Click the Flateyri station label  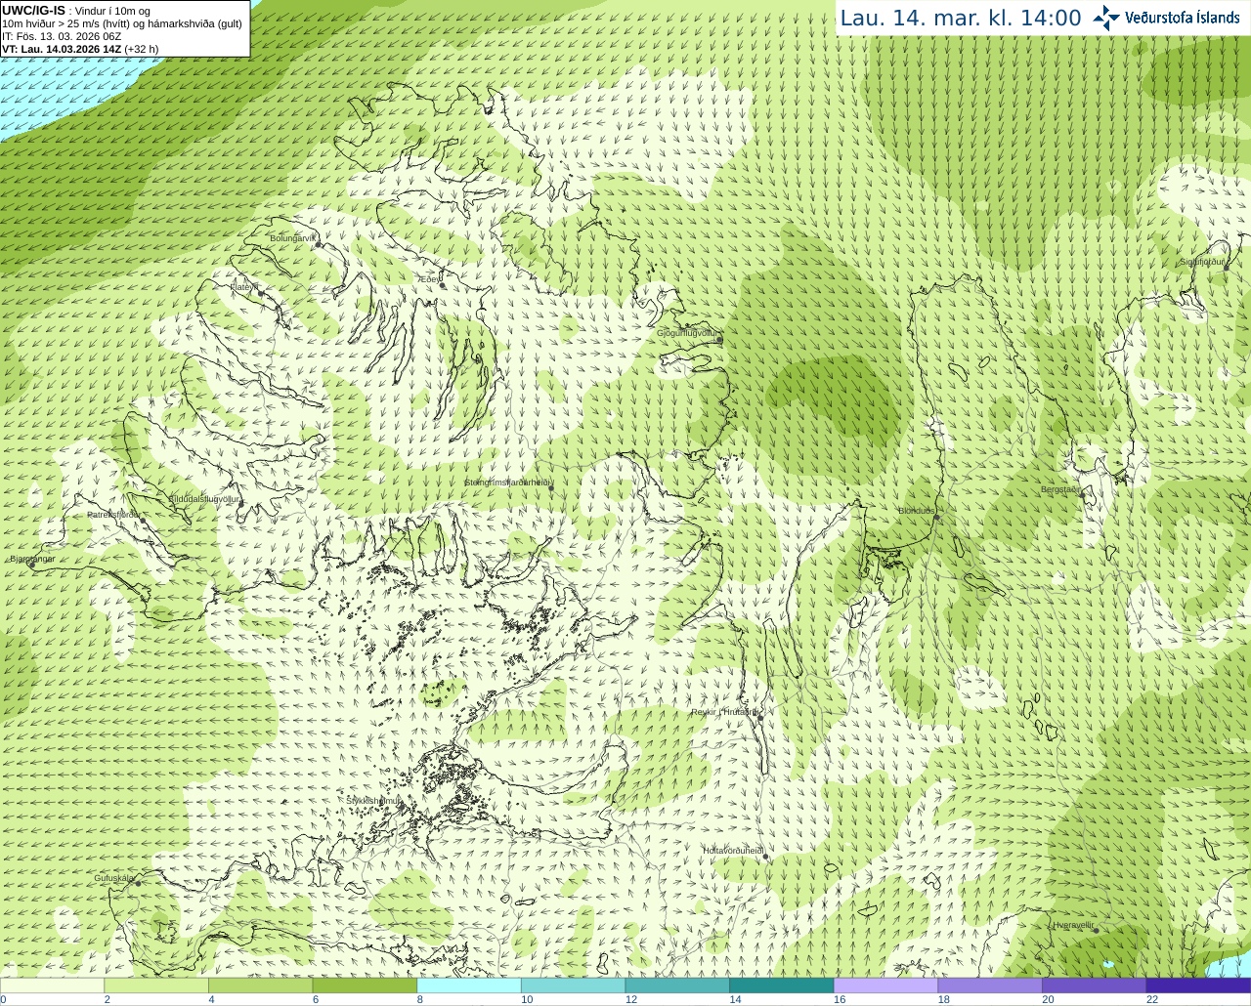pos(244,287)
